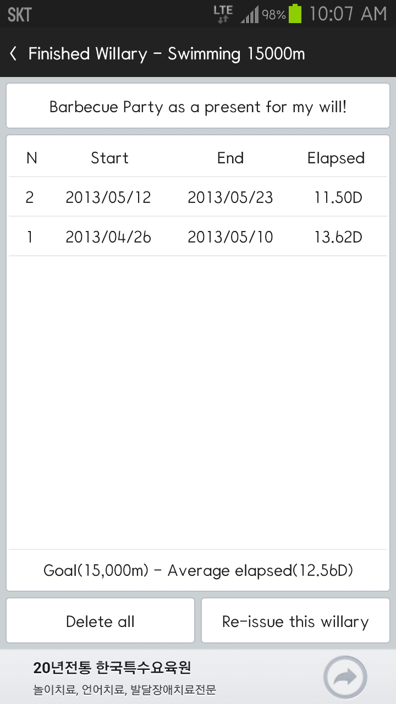396x704 pixels.
Task: Tap the ad share arrow icon
Action: (345, 677)
